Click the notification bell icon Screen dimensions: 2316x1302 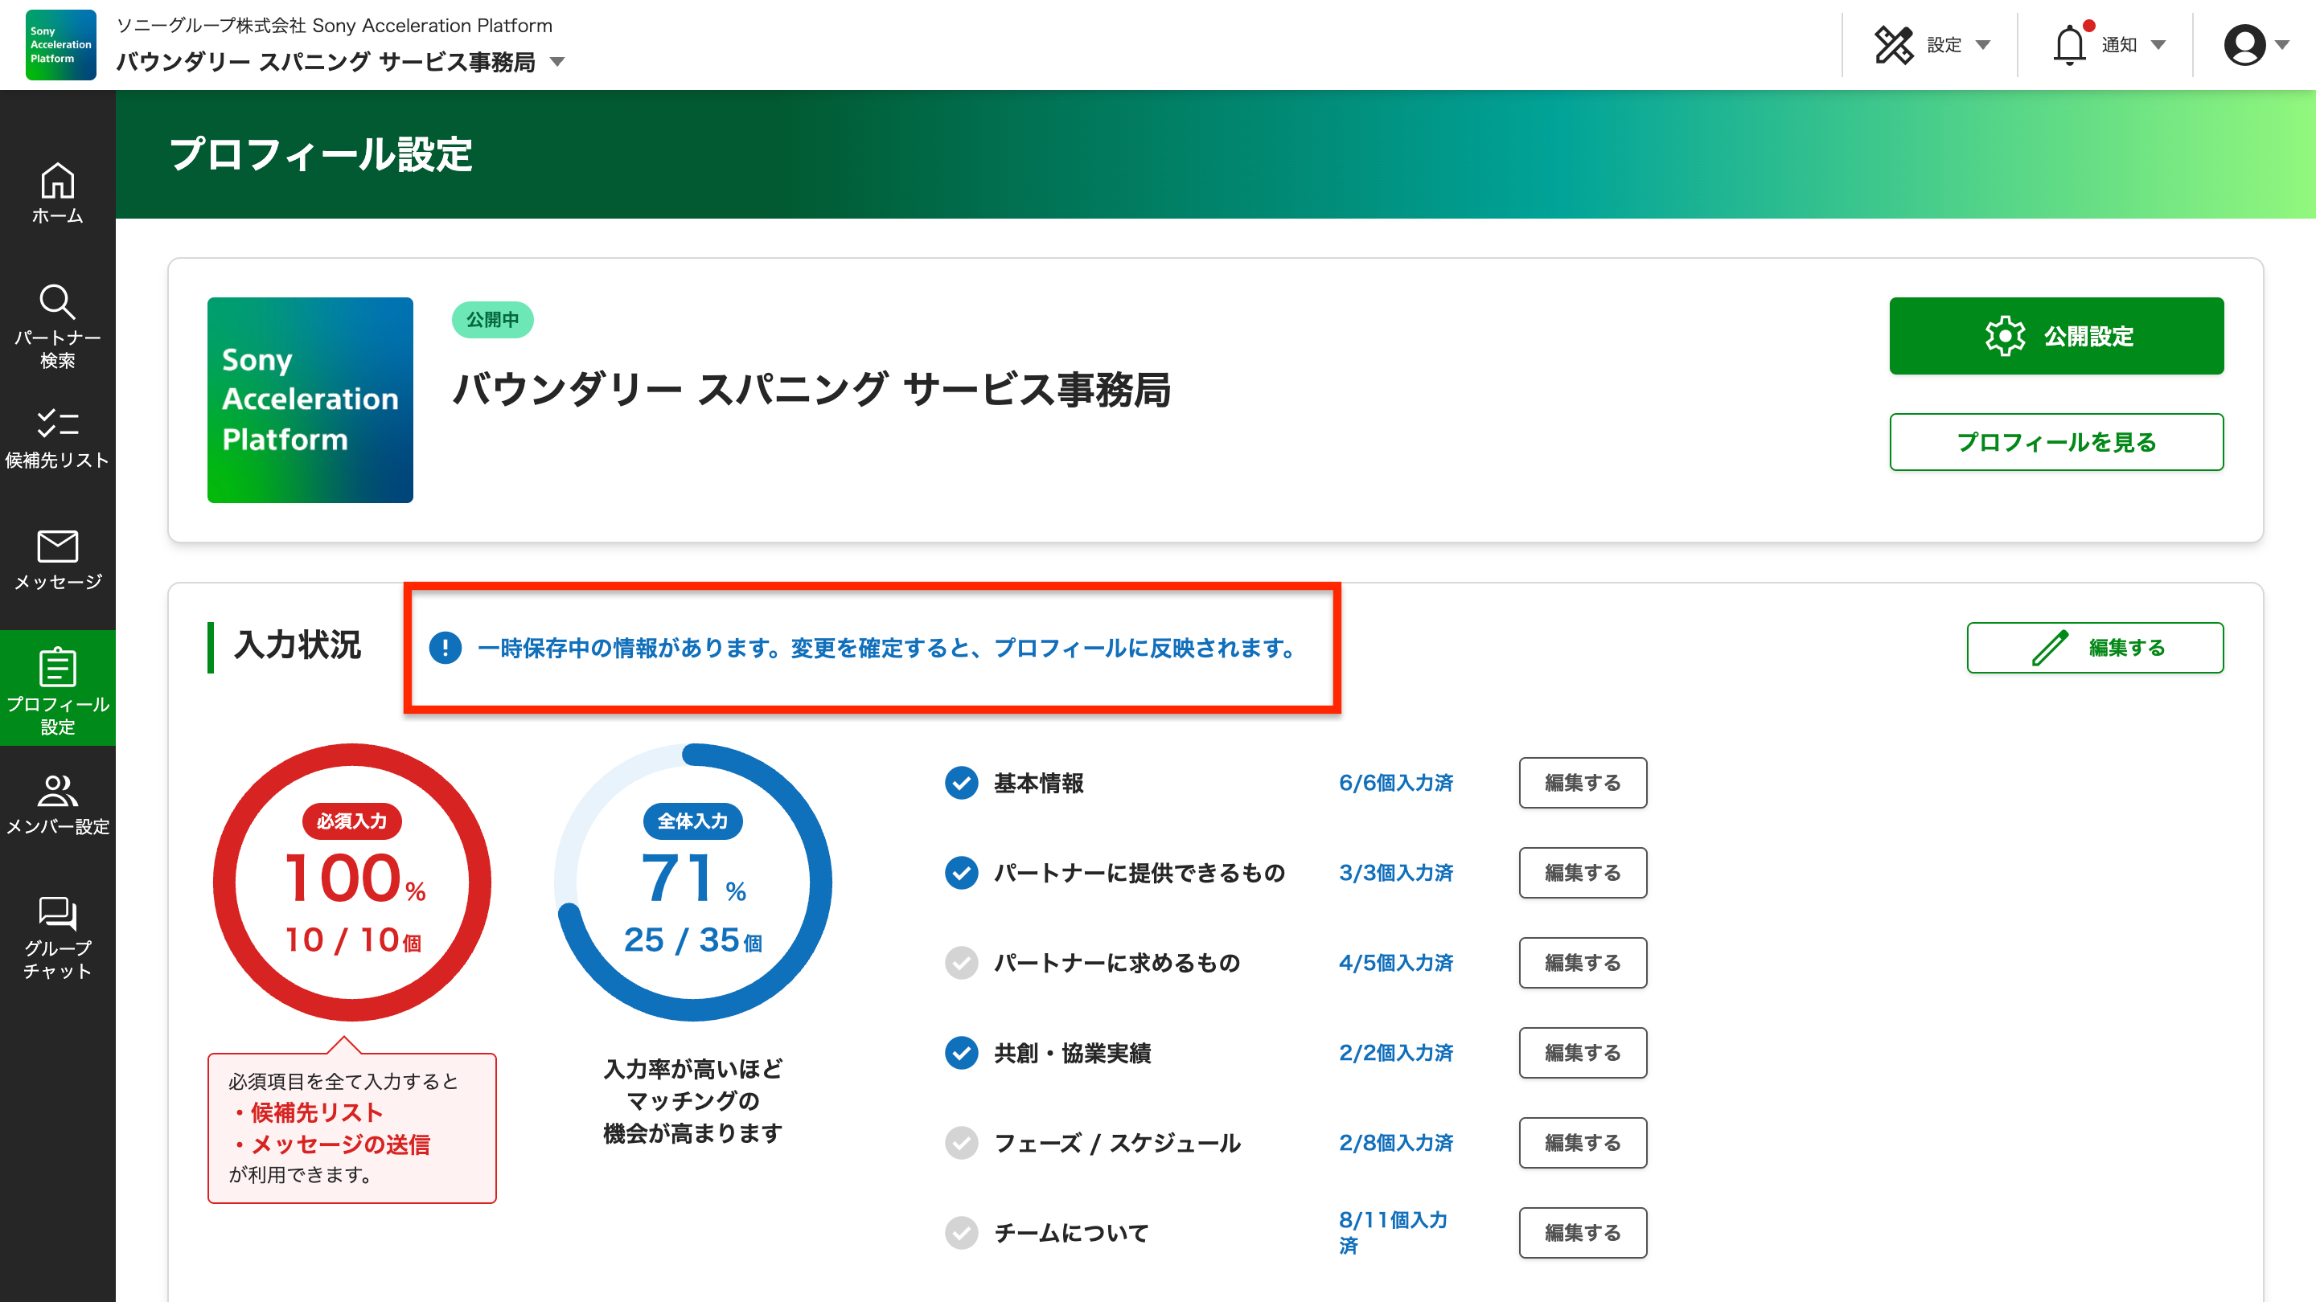(x=2069, y=45)
